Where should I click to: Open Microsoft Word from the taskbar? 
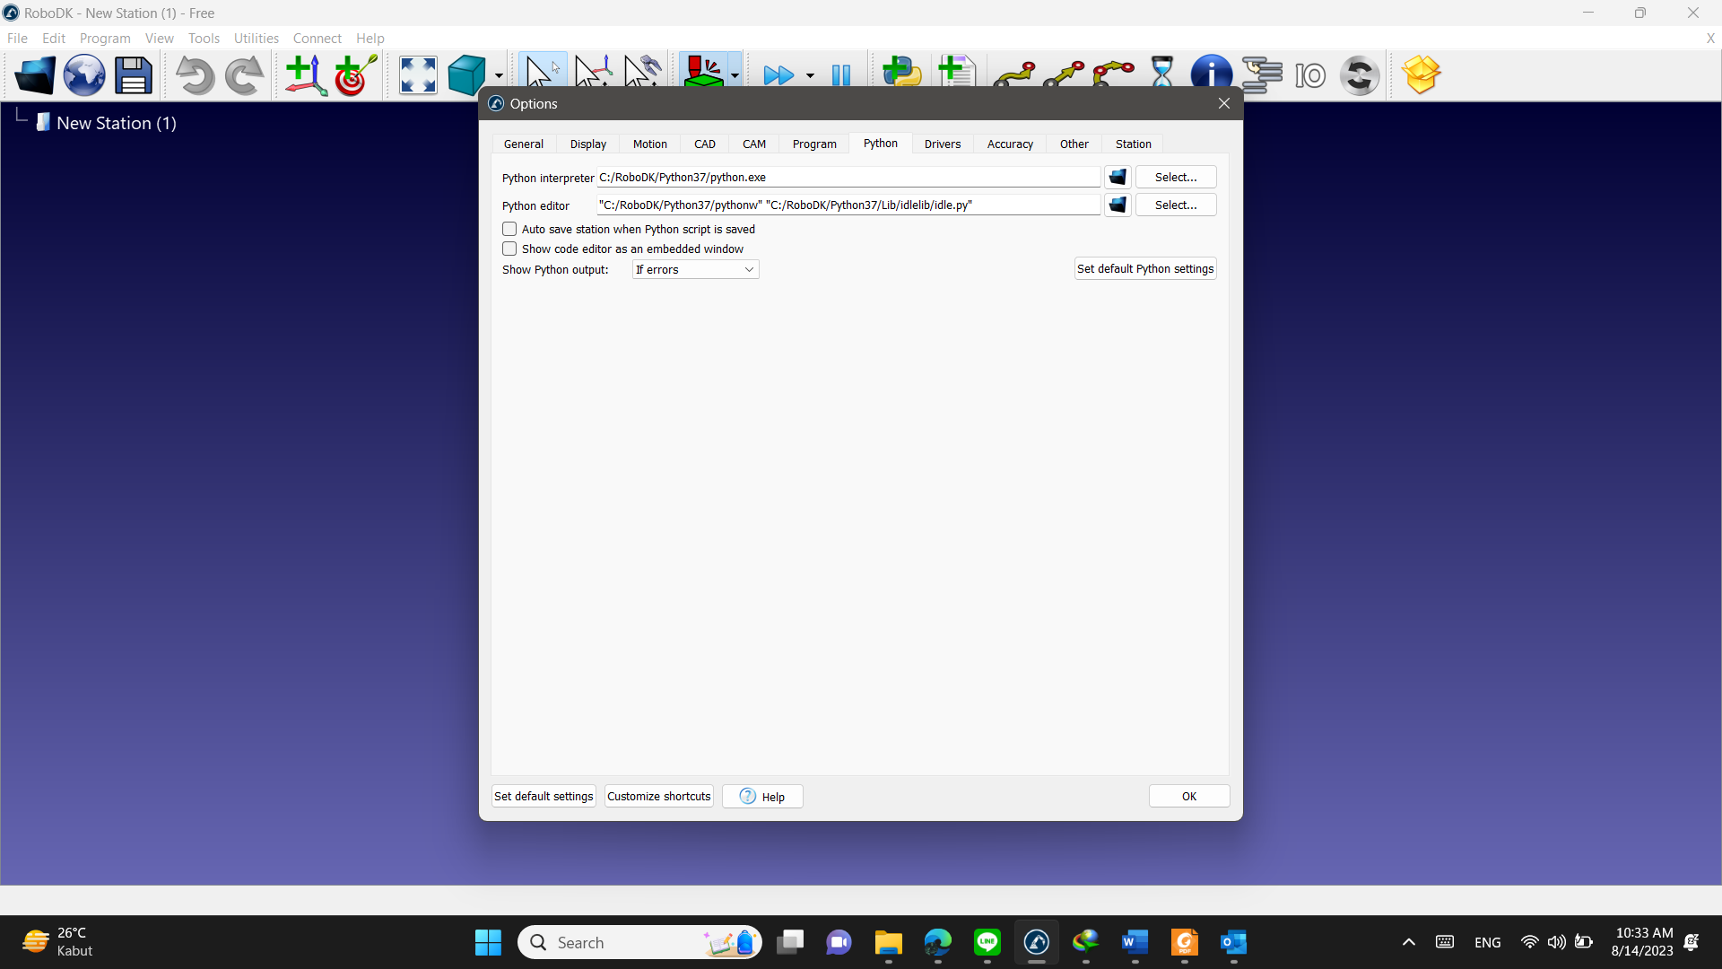point(1135,943)
